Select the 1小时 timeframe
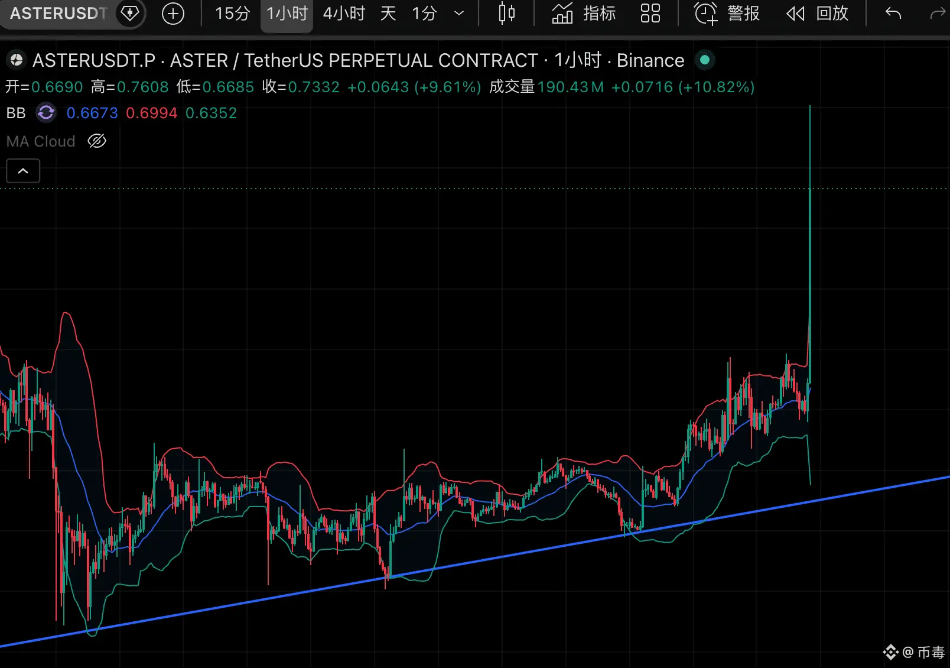 (287, 13)
